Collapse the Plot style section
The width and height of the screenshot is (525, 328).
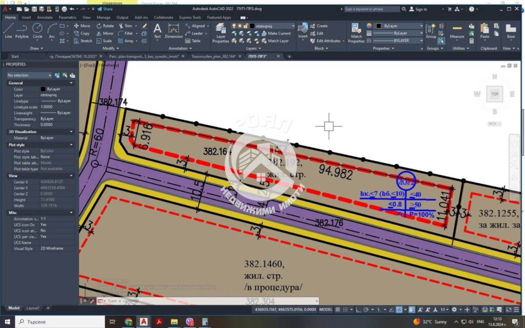pos(71,145)
